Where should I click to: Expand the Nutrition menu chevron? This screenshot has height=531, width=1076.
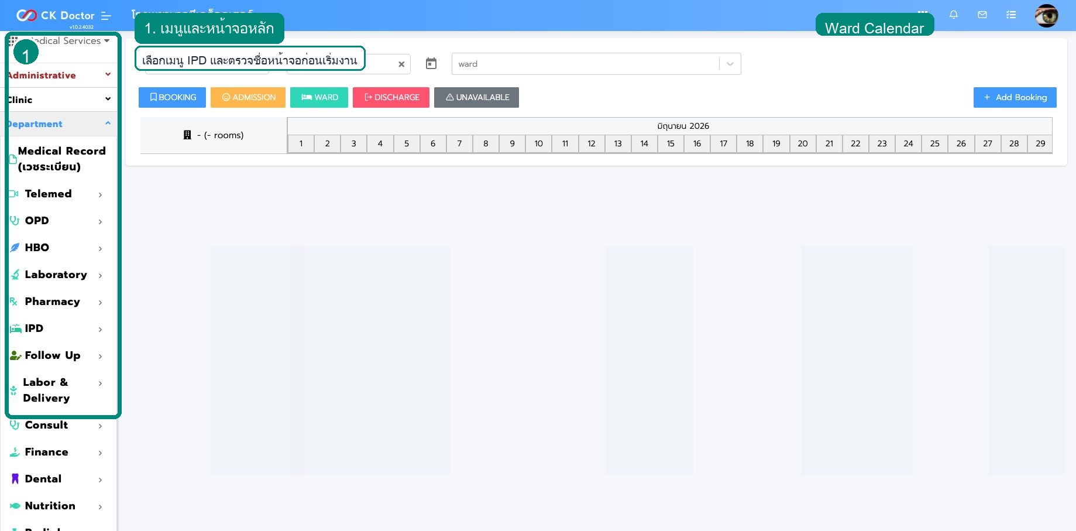[x=100, y=507]
